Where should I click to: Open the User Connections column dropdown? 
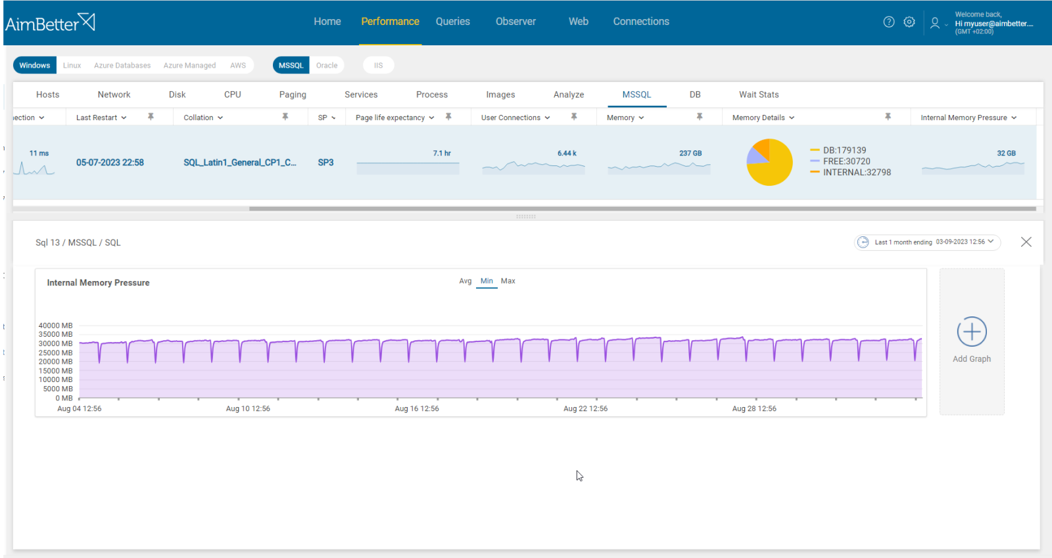click(547, 118)
